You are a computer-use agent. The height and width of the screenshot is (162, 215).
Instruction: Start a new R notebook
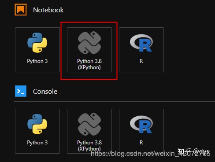point(141,50)
